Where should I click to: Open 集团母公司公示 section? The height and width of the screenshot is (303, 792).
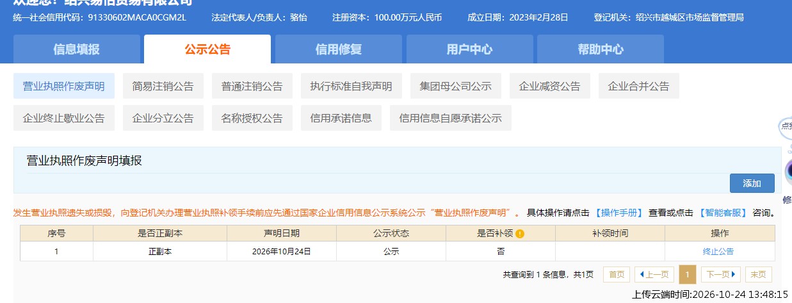(455, 86)
